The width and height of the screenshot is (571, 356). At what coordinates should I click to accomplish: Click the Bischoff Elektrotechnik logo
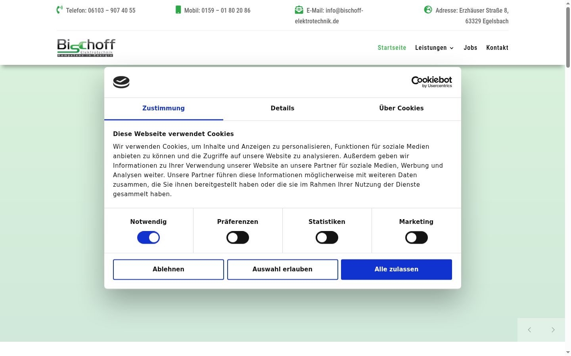click(86, 48)
